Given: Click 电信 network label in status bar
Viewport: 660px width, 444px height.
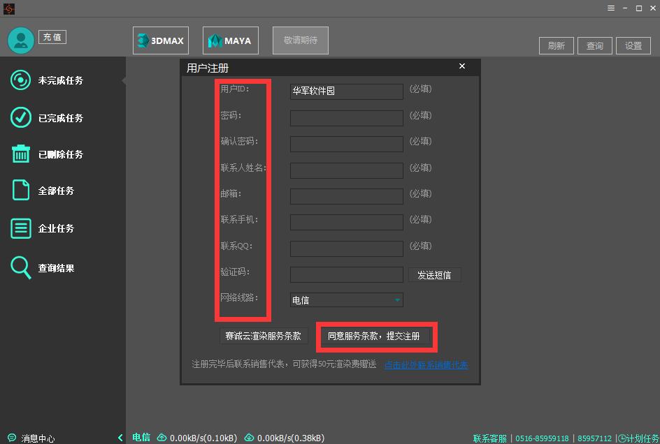Looking at the screenshot, I should (x=141, y=437).
